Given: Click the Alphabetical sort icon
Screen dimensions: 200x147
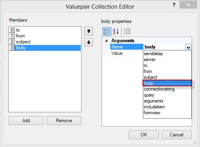Looking at the screenshot, I should (x=116, y=32).
